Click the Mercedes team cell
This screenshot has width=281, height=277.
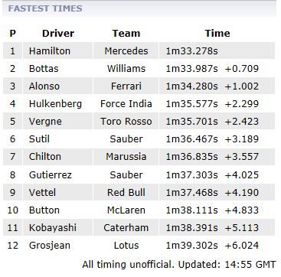click(x=126, y=51)
